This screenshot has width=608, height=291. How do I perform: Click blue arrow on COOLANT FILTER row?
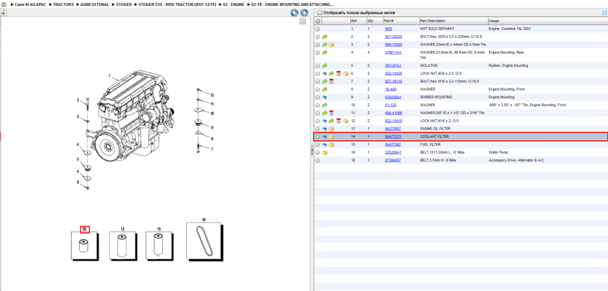(x=325, y=137)
